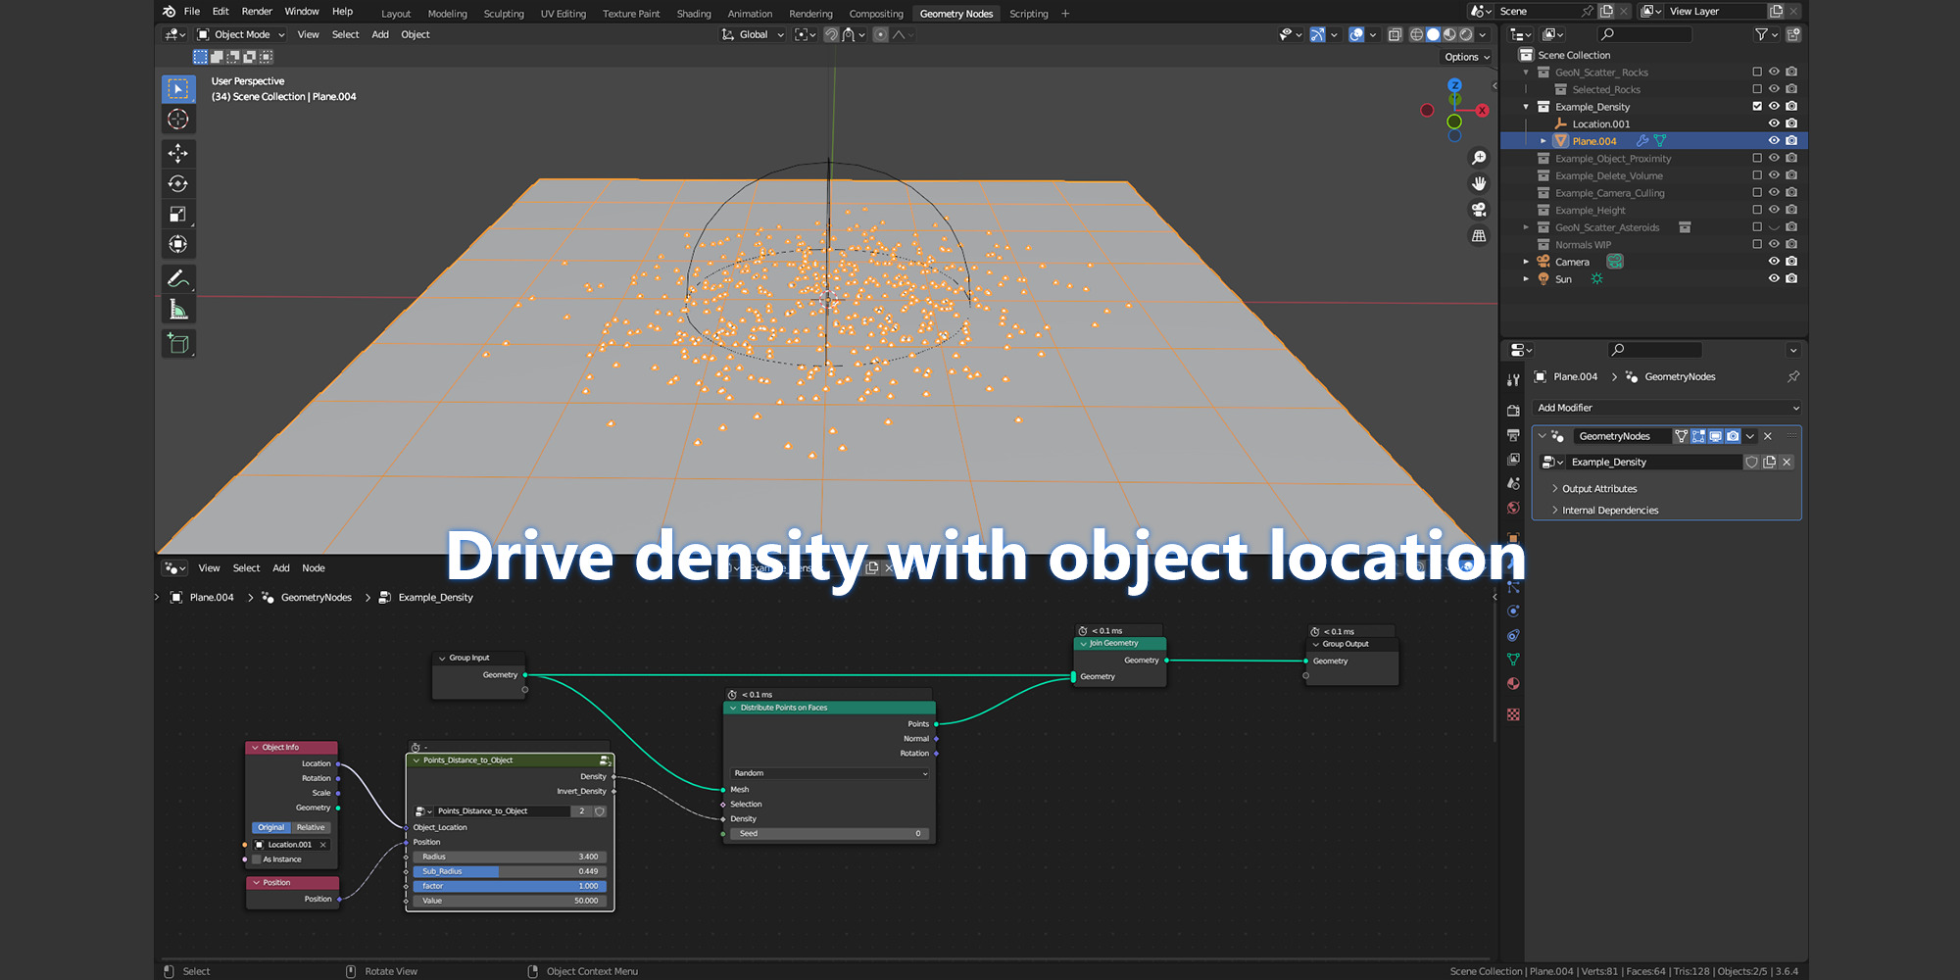The width and height of the screenshot is (1960, 980).
Task: Toggle As Instance checkbox on Object Info node
Action: pos(257,859)
